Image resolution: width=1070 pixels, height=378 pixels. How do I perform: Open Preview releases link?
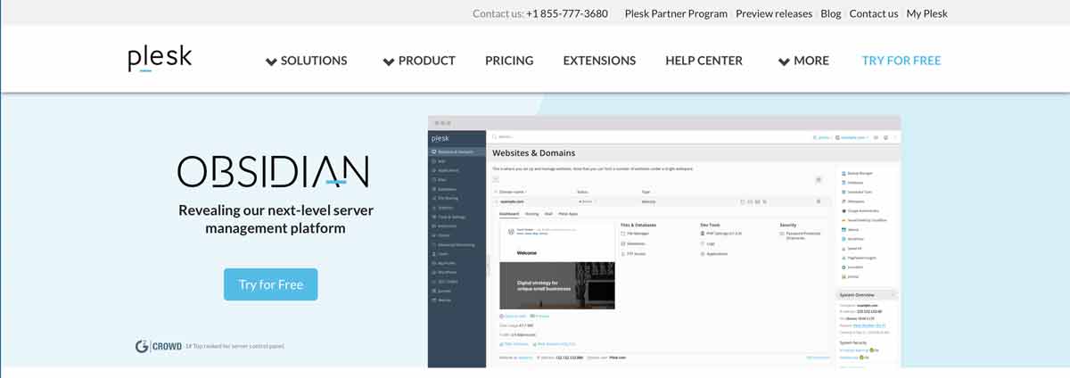click(x=774, y=13)
